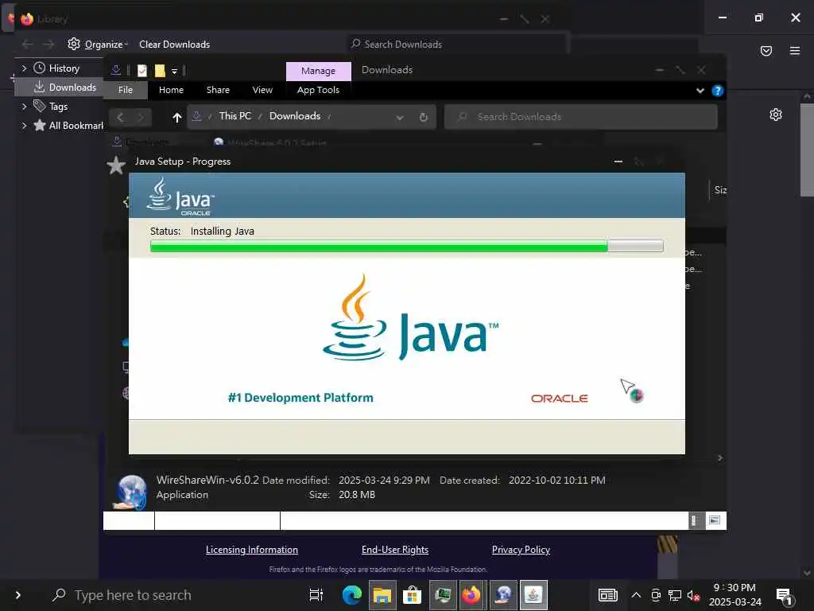The width and height of the screenshot is (814, 611).
Task: Click Save to Pocket icon
Action: [x=766, y=50]
